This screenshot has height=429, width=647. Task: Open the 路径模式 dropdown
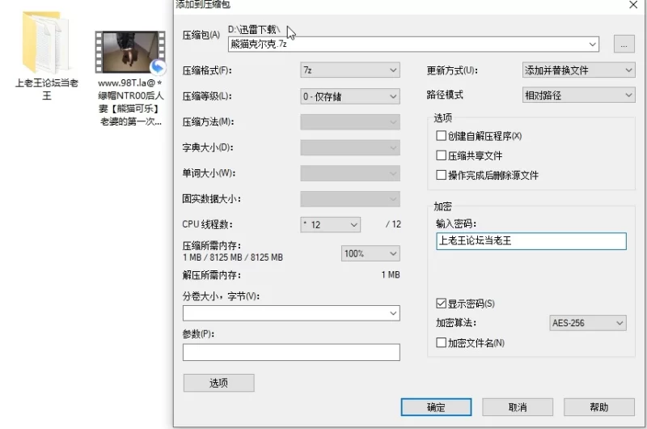point(578,96)
